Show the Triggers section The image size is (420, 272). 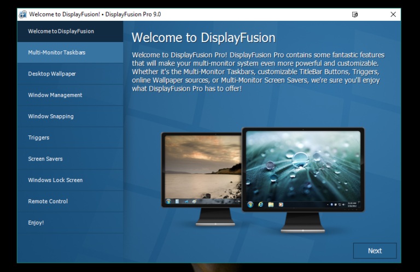[70, 138]
